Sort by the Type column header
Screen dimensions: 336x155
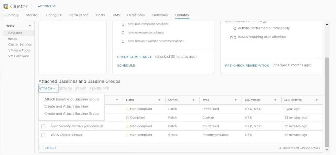(206, 100)
